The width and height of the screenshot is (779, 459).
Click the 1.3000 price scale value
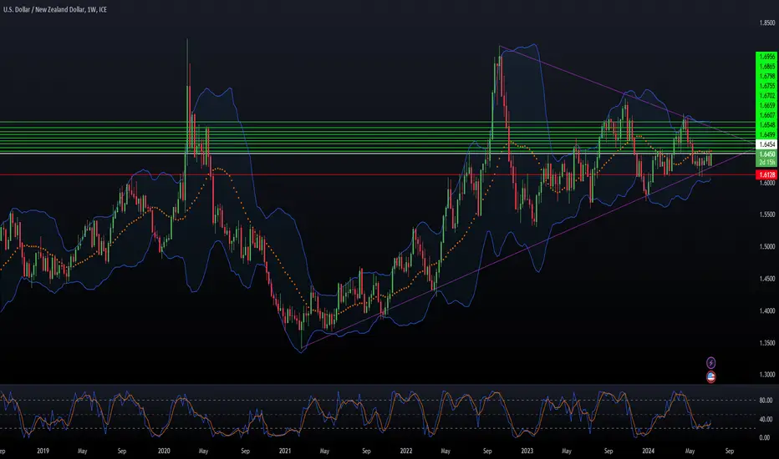[x=767, y=375]
